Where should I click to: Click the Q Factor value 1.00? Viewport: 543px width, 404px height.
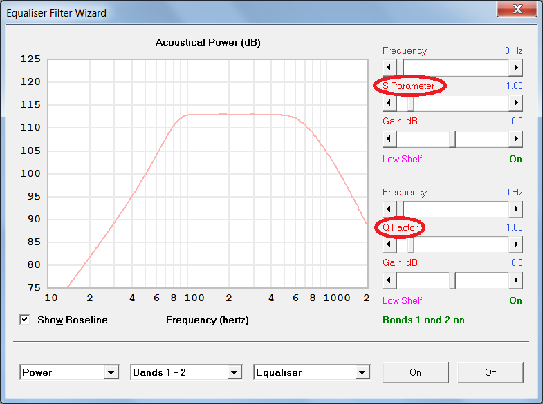coord(514,227)
